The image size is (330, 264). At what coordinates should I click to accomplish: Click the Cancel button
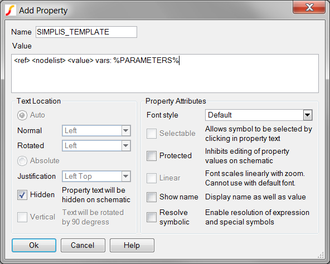tap(83, 245)
